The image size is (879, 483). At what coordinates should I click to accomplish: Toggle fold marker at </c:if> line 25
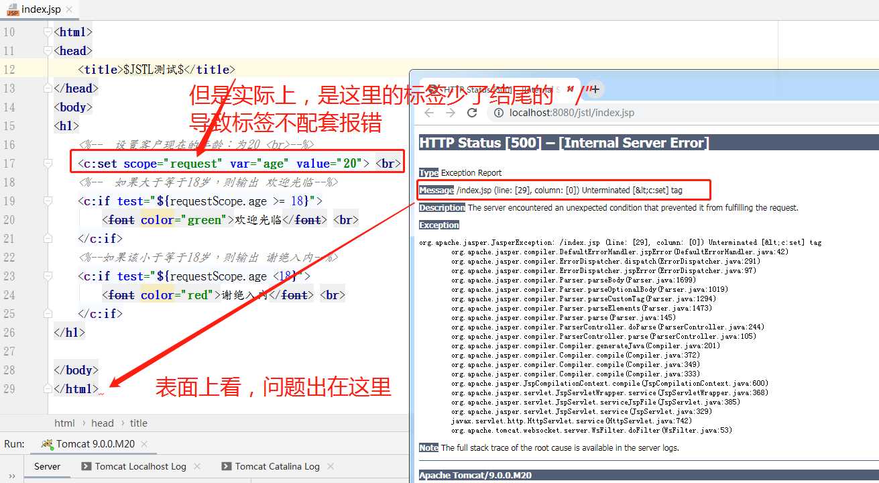[x=47, y=314]
